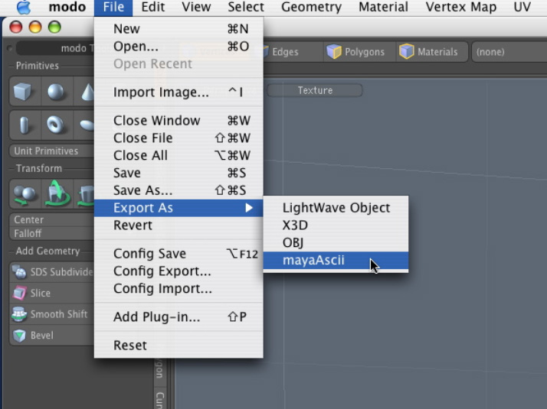Activate the SDS Subdivide tool
547x409 pixels.
coord(52,272)
